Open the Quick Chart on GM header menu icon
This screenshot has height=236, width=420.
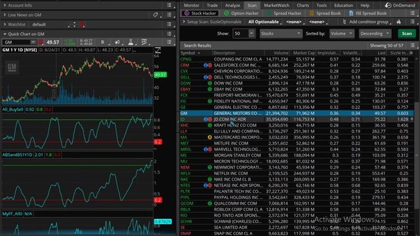coord(169,34)
